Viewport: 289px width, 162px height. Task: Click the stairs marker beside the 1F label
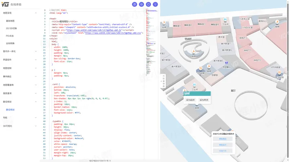[x=209, y=66]
